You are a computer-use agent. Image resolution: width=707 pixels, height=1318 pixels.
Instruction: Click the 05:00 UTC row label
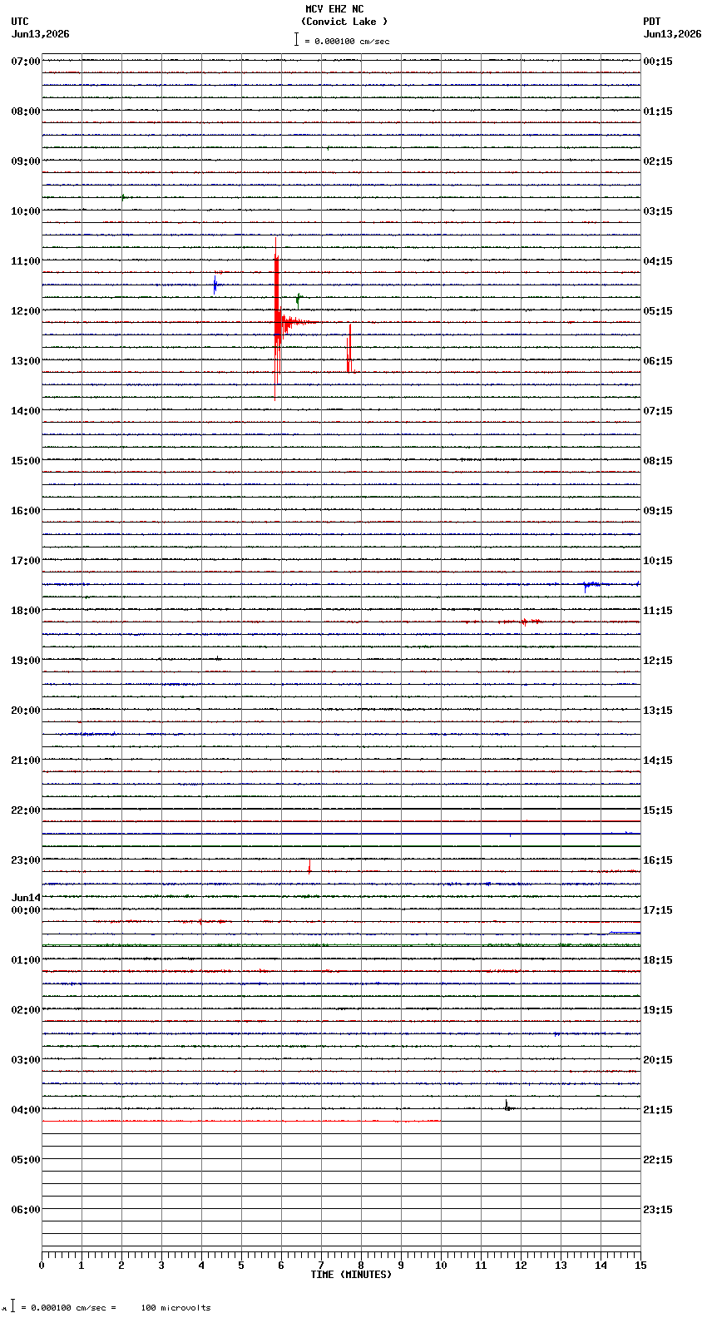point(26,1160)
